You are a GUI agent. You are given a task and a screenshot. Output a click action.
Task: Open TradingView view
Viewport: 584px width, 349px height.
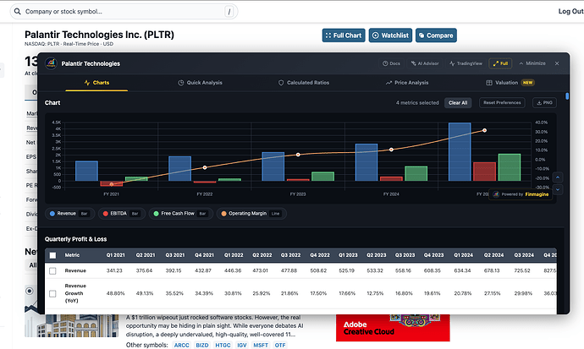[x=466, y=63]
